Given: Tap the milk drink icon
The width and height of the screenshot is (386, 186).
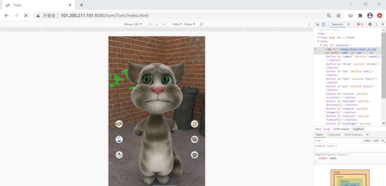Looking at the screenshot, I should tap(119, 139).
